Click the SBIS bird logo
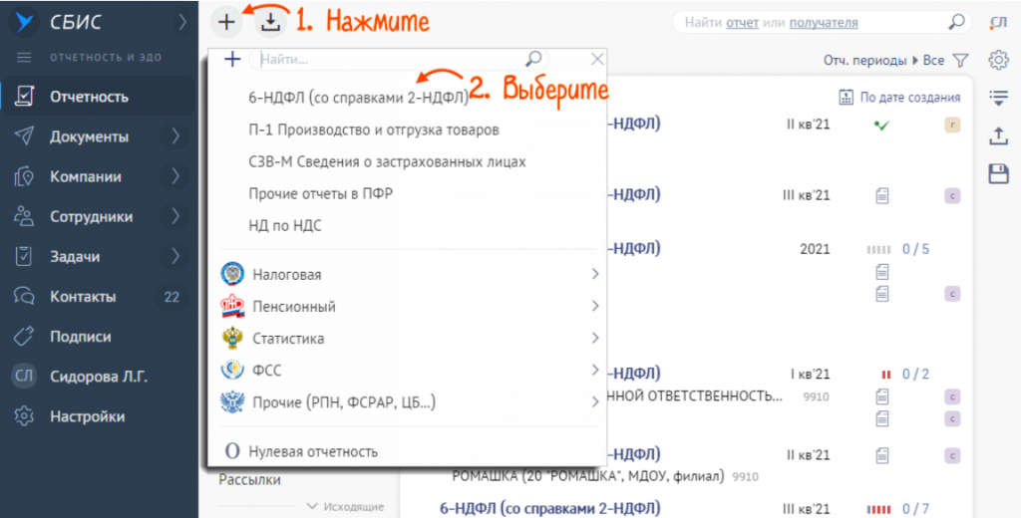This screenshot has height=518, width=1021. pyautogui.click(x=25, y=22)
